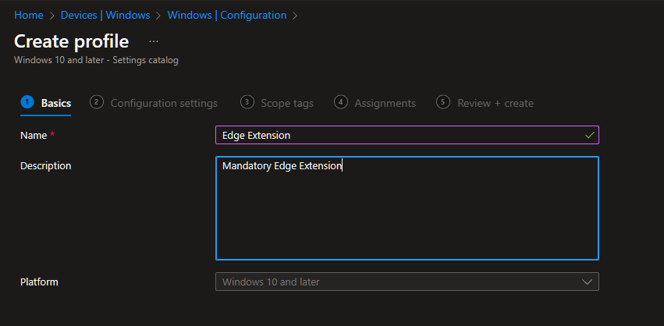Click step 5 circle icon

[x=443, y=102]
